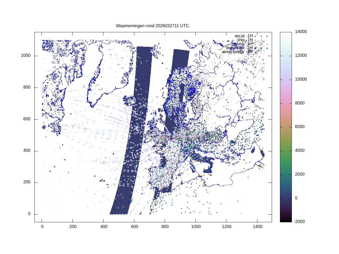The width and height of the screenshot is (339, 254).
Task: Select the synop -1H legend entry
Action: [x=242, y=44]
